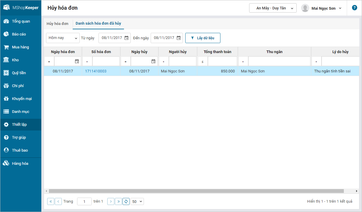Open calendar in Ngày hóa đơn filter
Image resolution: width=362 pixels, height=212 pixels.
[x=77, y=61]
